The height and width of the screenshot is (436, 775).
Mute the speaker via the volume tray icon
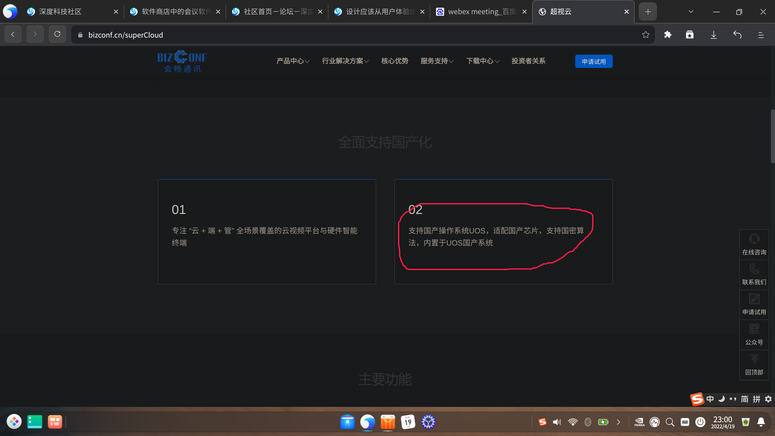coord(557,422)
